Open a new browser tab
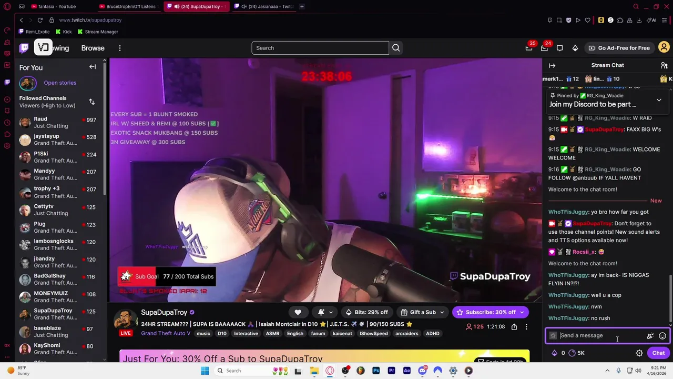The image size is (673, 379). 302,6
